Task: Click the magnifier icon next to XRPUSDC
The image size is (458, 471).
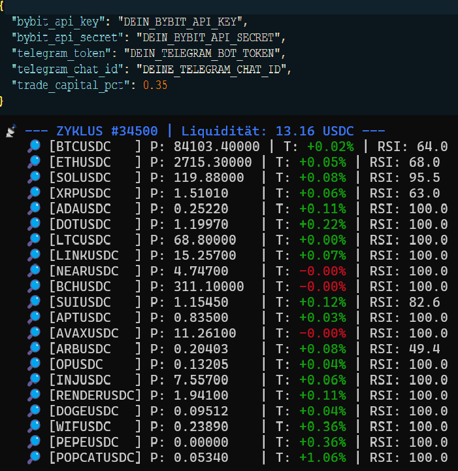Action: [x=34, y=193]
